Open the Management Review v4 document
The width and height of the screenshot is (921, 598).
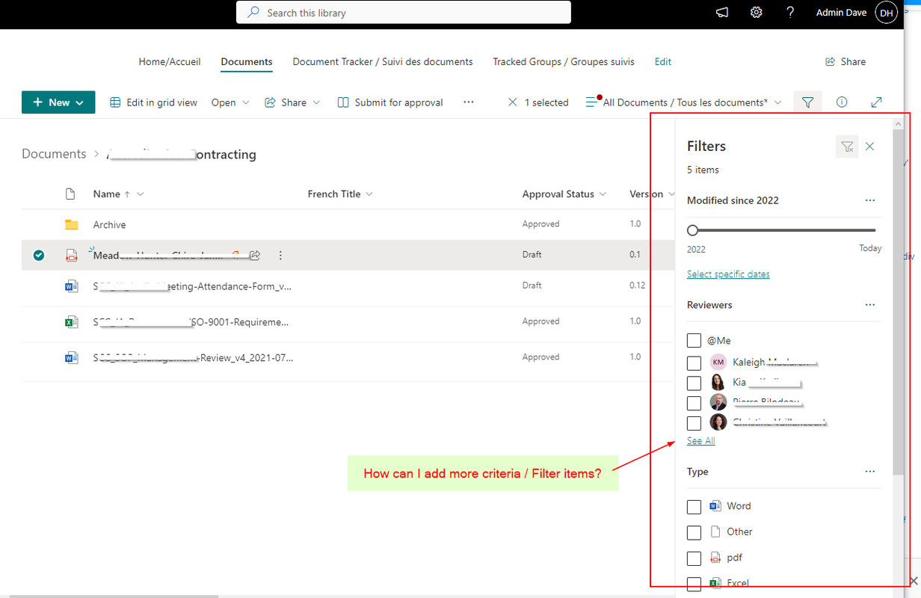click(194, 358)
